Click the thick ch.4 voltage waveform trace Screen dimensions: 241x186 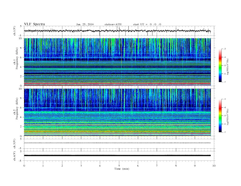pos(117,156)
